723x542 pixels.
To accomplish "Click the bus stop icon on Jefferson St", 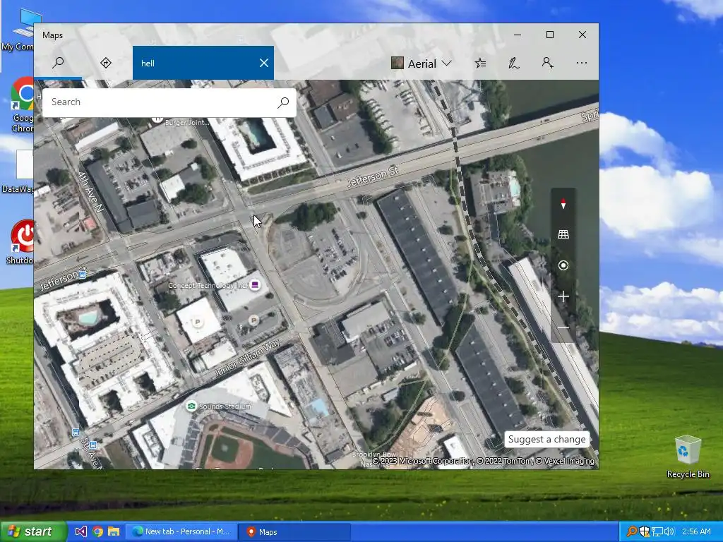I will 83,275.
